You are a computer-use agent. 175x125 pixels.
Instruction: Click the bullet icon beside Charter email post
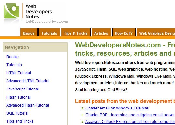(x=82, y=108)
